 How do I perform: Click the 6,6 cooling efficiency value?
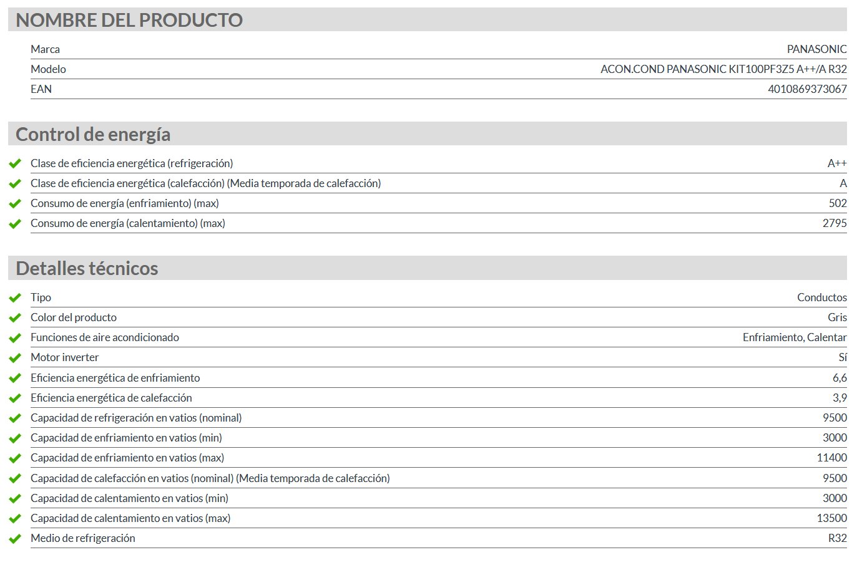840,378
